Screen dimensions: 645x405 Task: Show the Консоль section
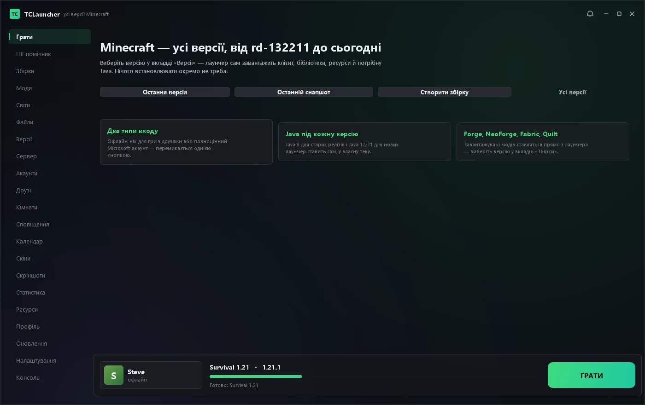50,377
